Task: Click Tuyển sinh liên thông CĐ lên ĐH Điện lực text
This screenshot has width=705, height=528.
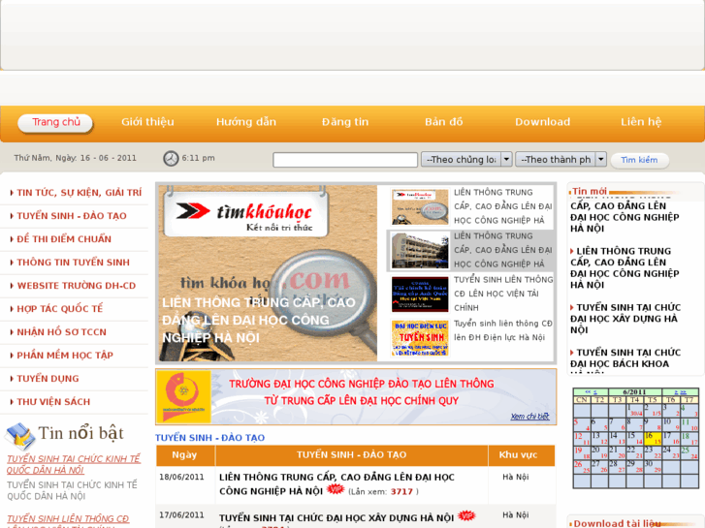Action: (x=503, y=330)
